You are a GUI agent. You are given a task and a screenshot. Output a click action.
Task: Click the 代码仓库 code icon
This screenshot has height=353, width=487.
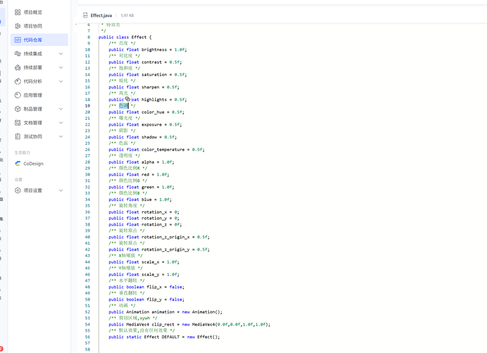pos(18,40)
